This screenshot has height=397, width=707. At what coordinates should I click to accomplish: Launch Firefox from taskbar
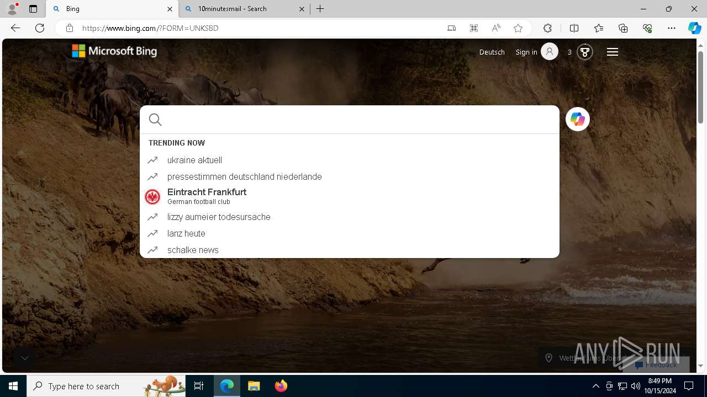tap(281, 386)
